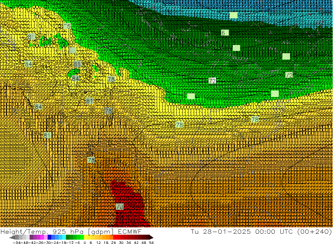The height and width of the screenshot is (244, 333).
Task: Click the '18' legend scale label
Action: point(106,243)
